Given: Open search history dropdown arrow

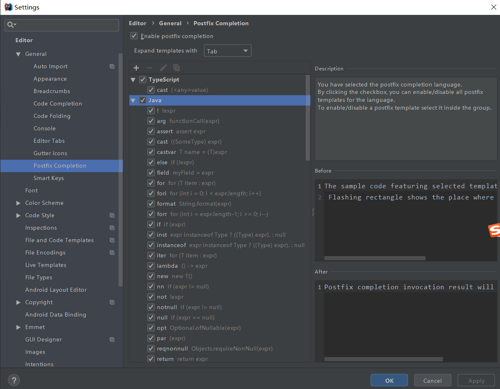Looking at the screenshot, I should pos(15,25).
